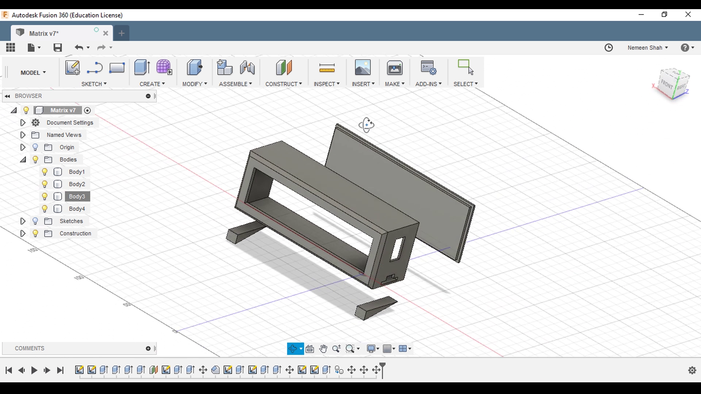Open the Help menu button
Image resolution: width=701 pixels, height=394 pixels.
(x=687, y=47)
